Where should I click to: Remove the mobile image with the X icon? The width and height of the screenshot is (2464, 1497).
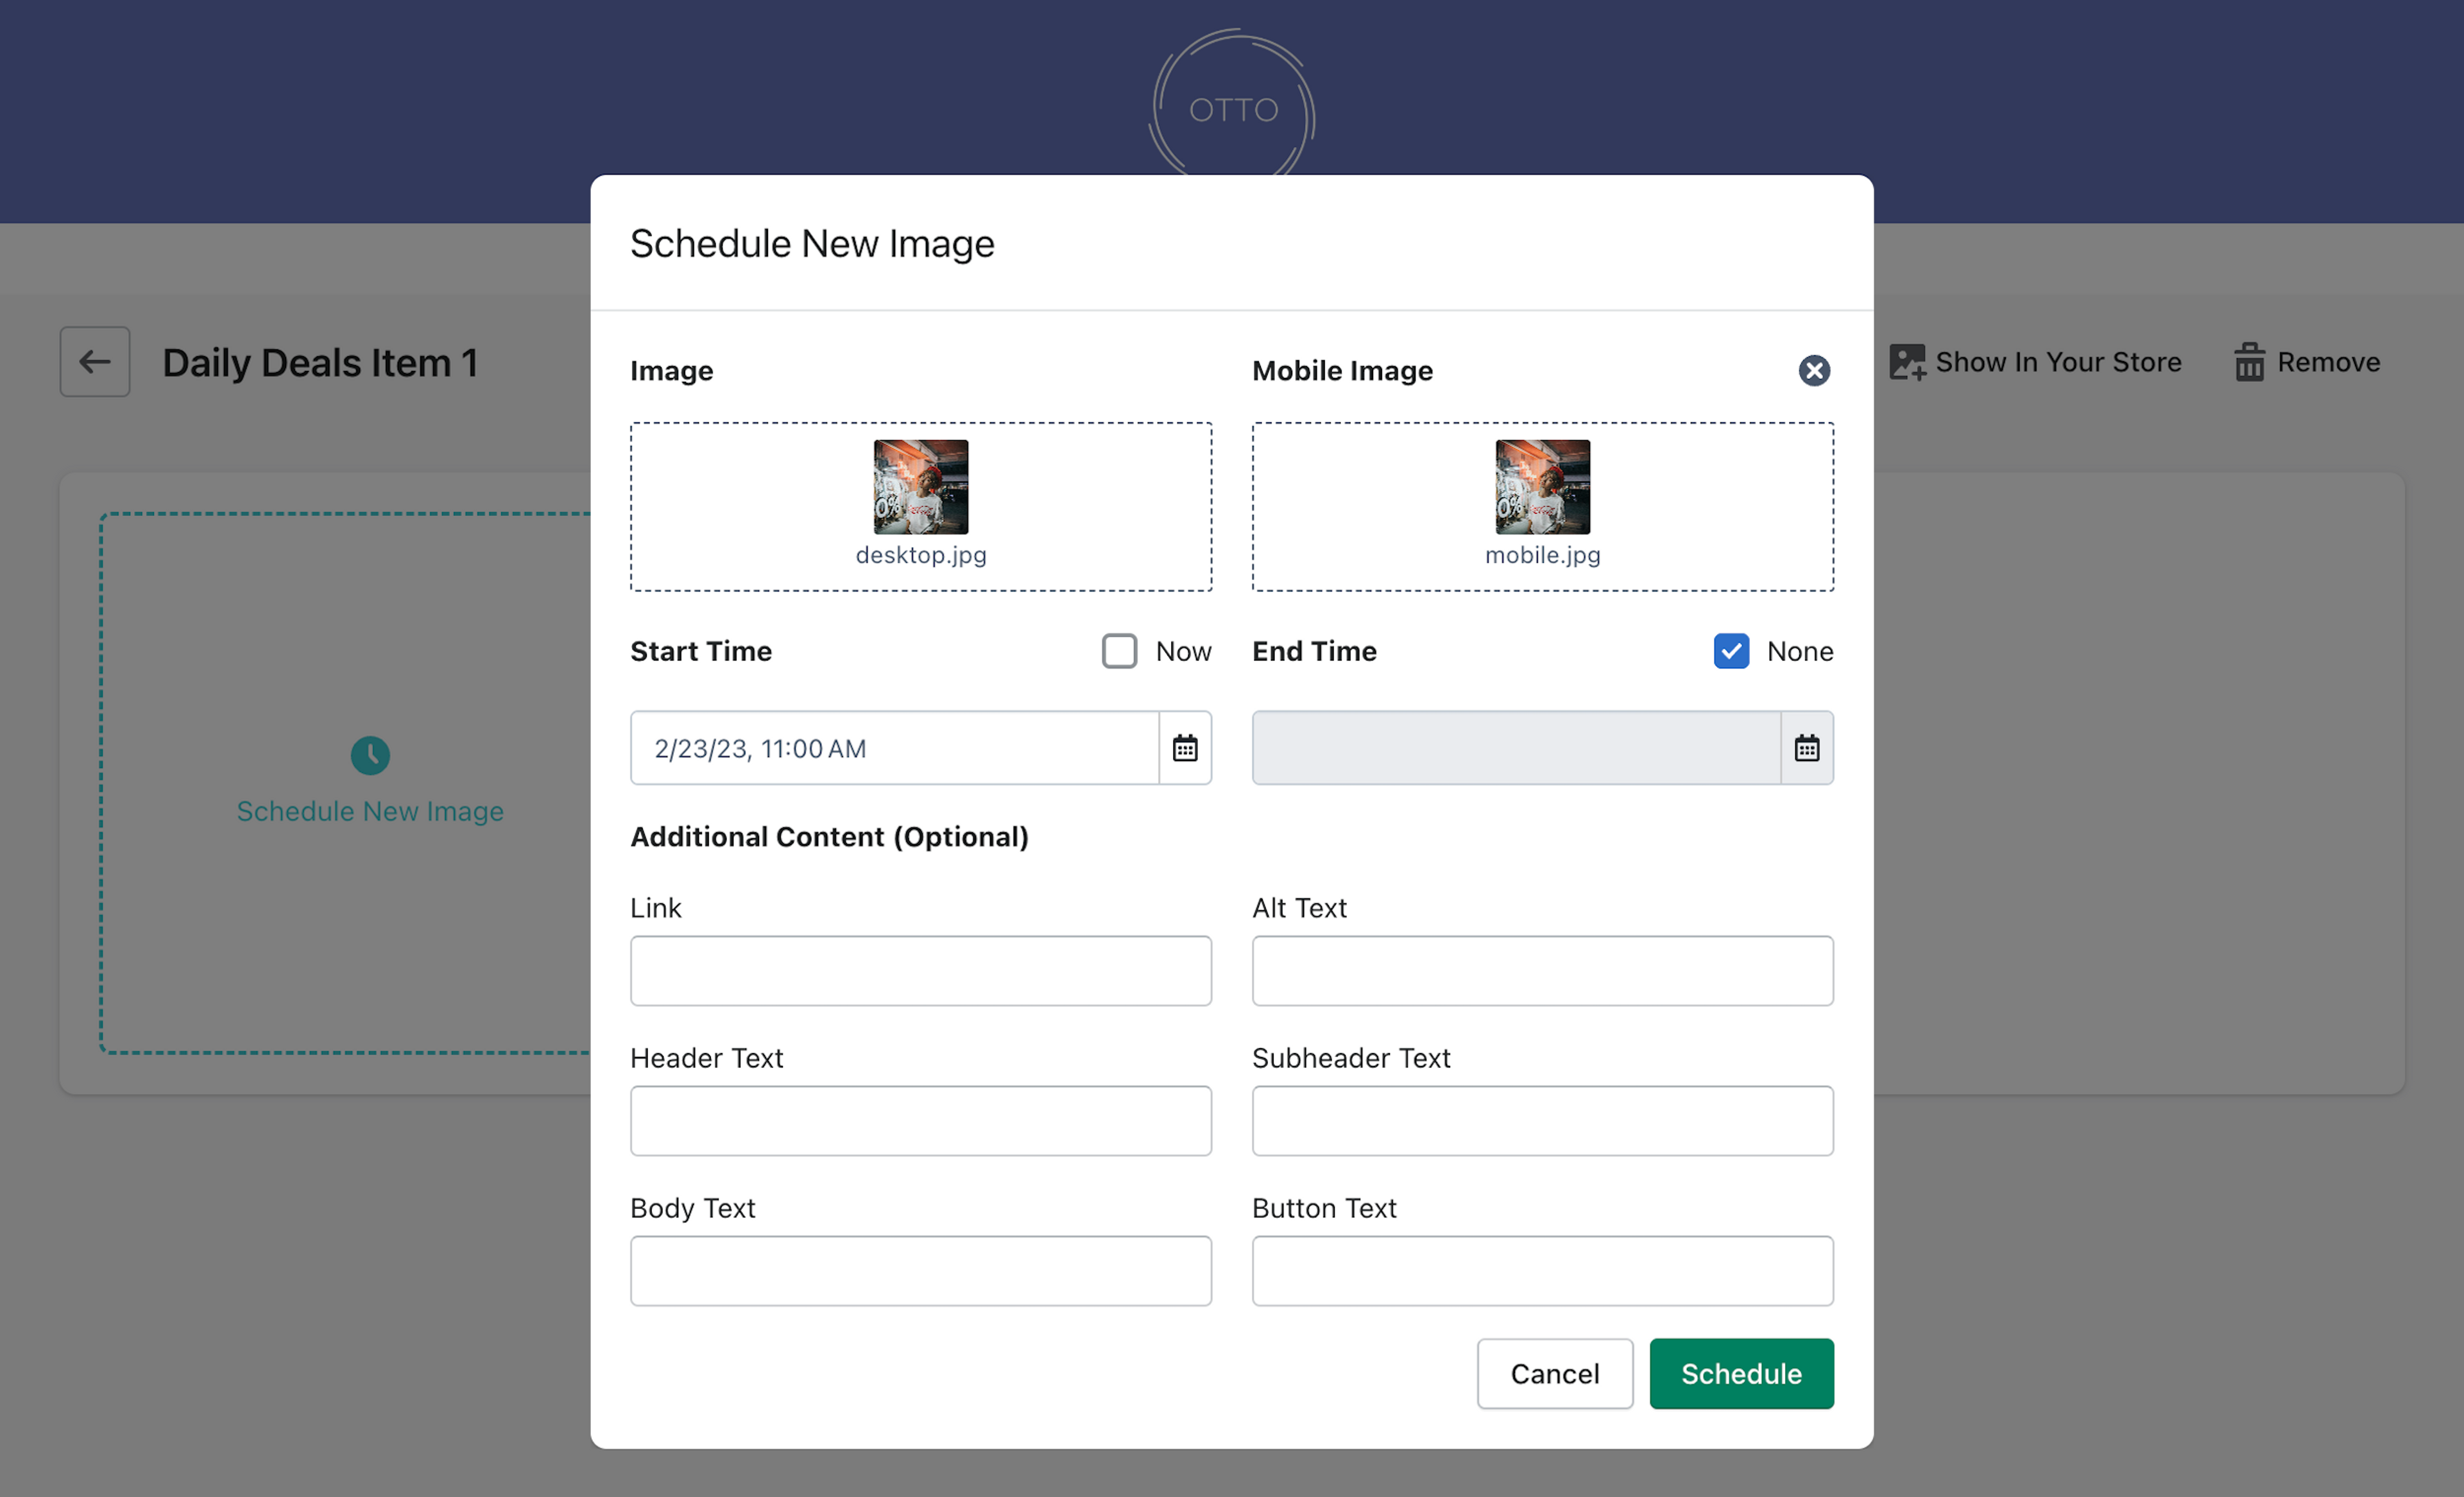(x=1814, y=371)
